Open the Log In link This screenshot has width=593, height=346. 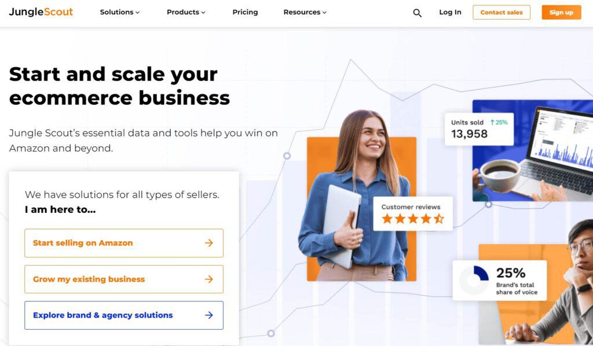click(x=450, y=12)
